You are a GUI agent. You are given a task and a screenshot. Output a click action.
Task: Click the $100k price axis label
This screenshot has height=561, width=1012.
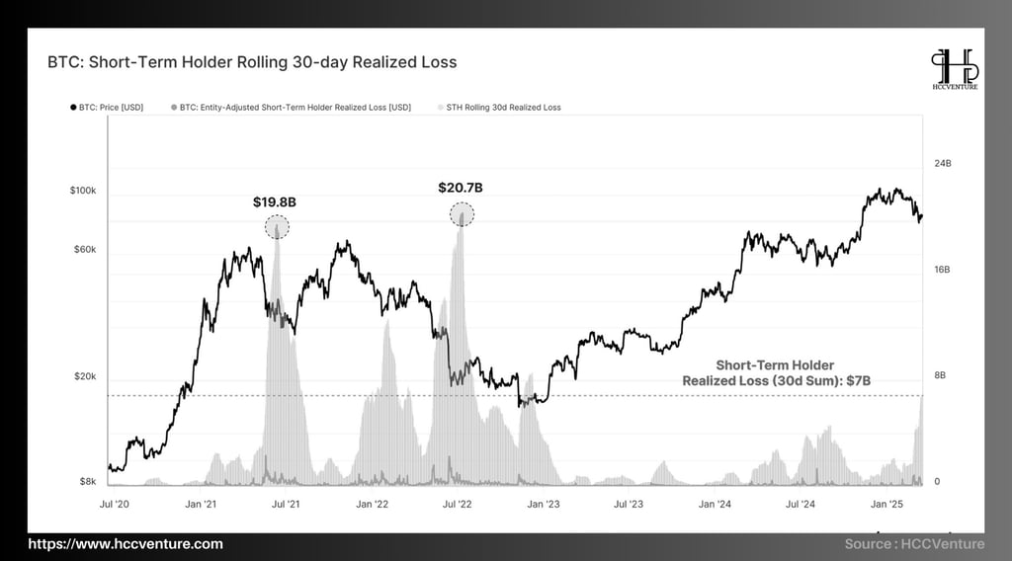(x=83, y=191)
